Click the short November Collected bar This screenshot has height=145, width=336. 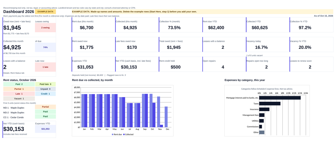161,126
